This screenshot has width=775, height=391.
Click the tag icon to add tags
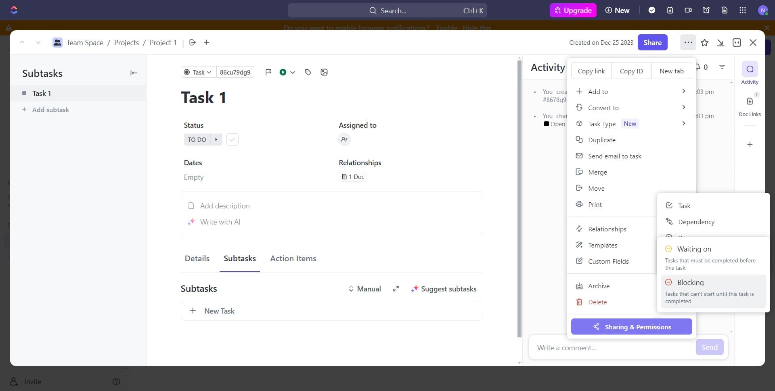[308, 72]
